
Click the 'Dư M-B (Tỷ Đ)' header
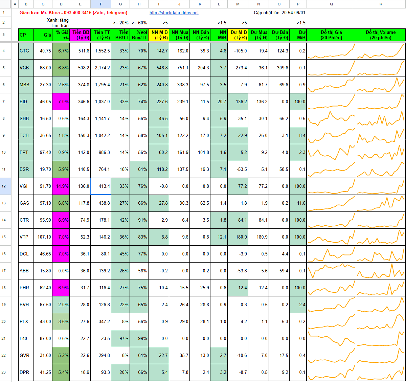coord(238,35)
